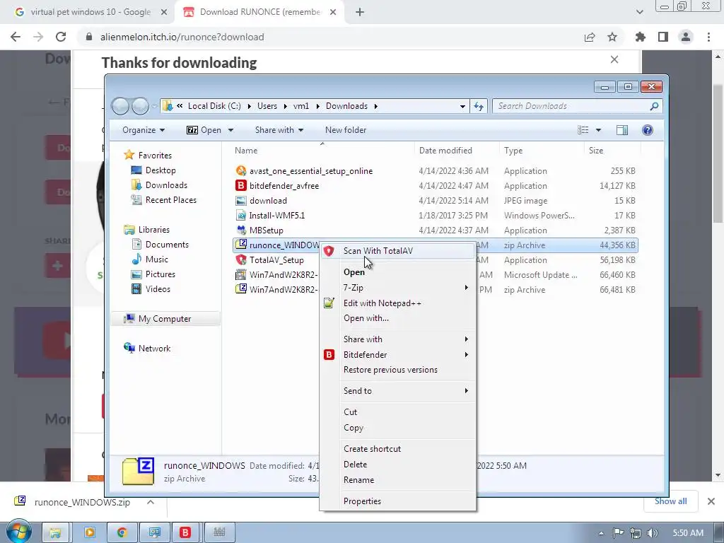Open Desktop in Favorites
The image size is (724, 543).
(x=160, y=170)
